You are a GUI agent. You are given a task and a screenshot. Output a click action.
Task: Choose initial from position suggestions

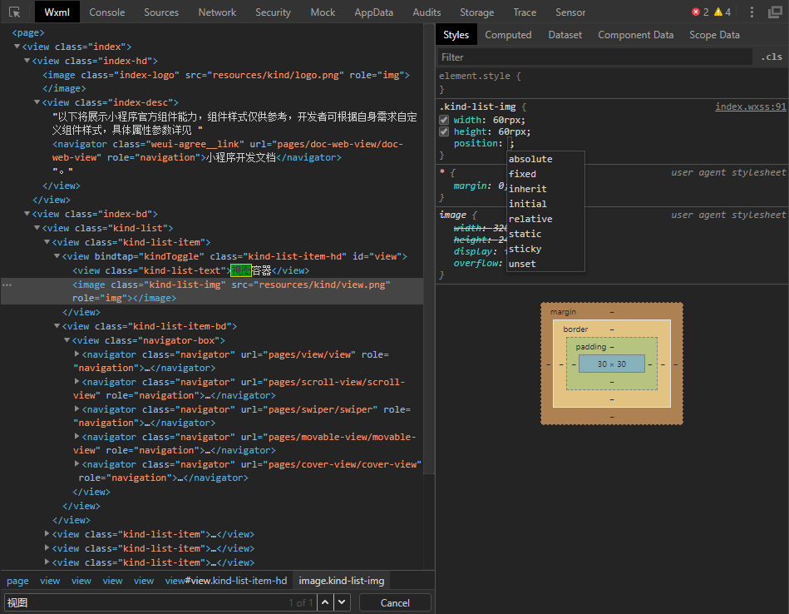point(545,204)
